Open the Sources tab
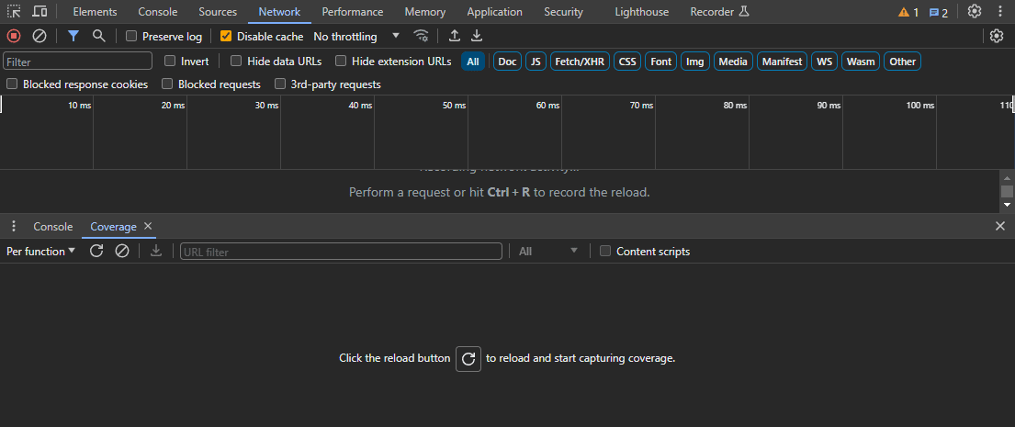 218,12
